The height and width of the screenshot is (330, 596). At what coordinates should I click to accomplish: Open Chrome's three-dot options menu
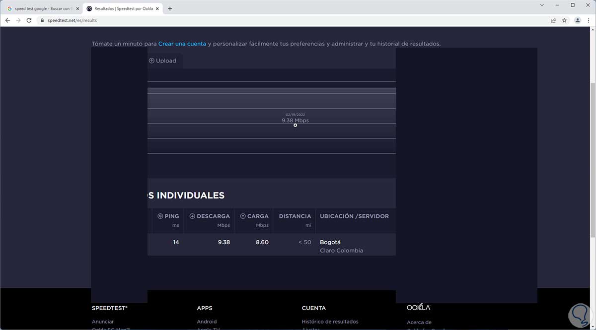pyautogui.click(x=589, y=20)
